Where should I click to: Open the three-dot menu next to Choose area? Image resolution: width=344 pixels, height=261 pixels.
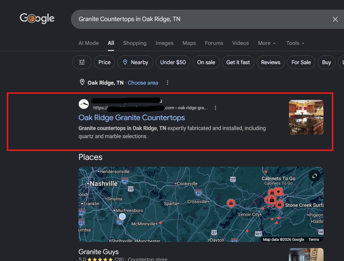pyautogui.click(x=167, y=82)
